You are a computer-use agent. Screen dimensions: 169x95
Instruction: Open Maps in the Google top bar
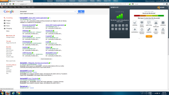coord(15,7)
